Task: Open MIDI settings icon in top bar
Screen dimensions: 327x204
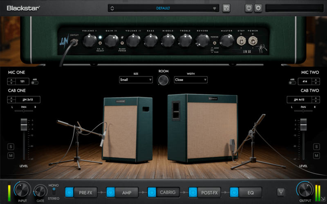Action: [x=249, y=8]
